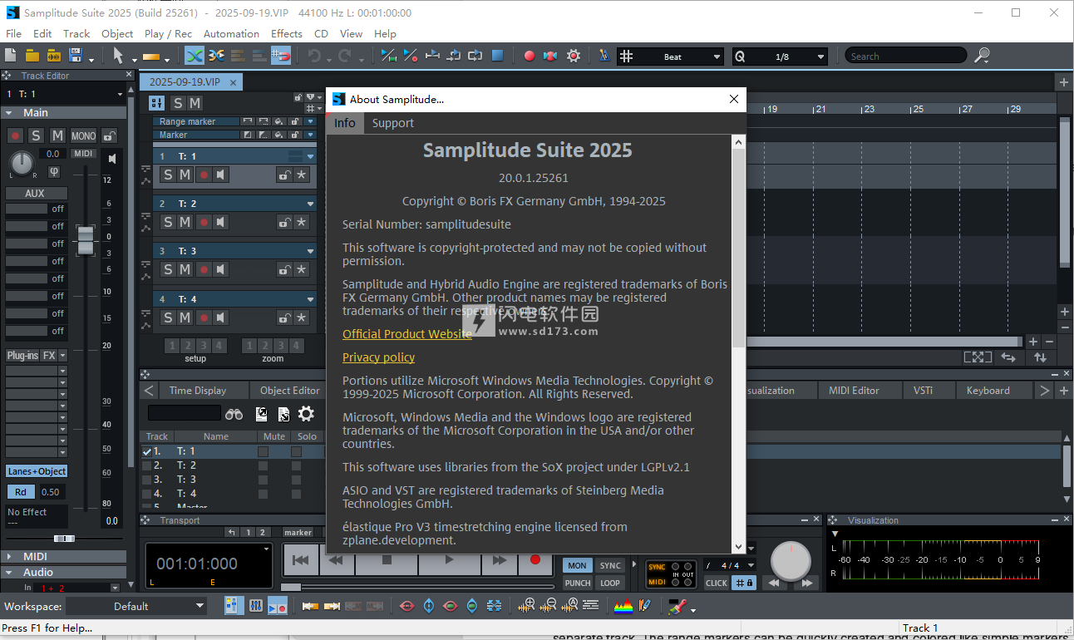Image resolution: width=1074 pixels, height=640 pixels.
Task: Click the Privacy policy link
Action: coord(378,357)
